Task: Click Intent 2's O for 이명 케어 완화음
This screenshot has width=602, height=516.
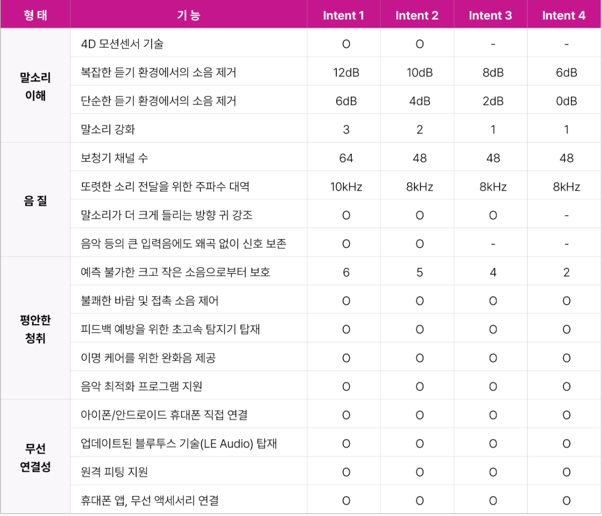Action: click(420, 358)
